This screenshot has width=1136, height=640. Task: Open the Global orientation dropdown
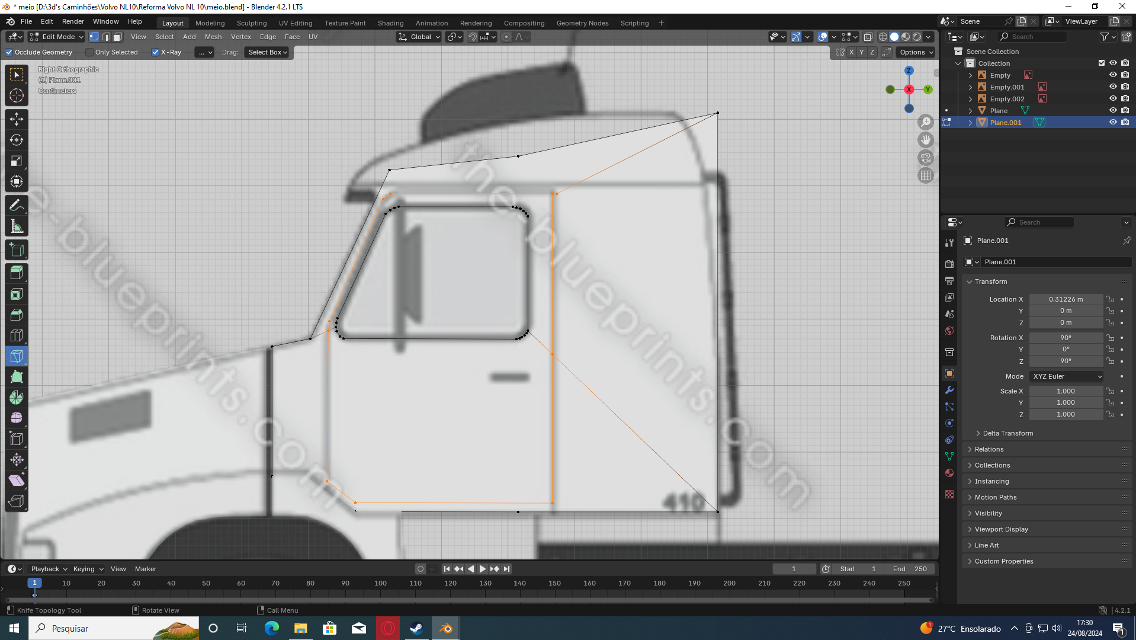click(419, 37)
